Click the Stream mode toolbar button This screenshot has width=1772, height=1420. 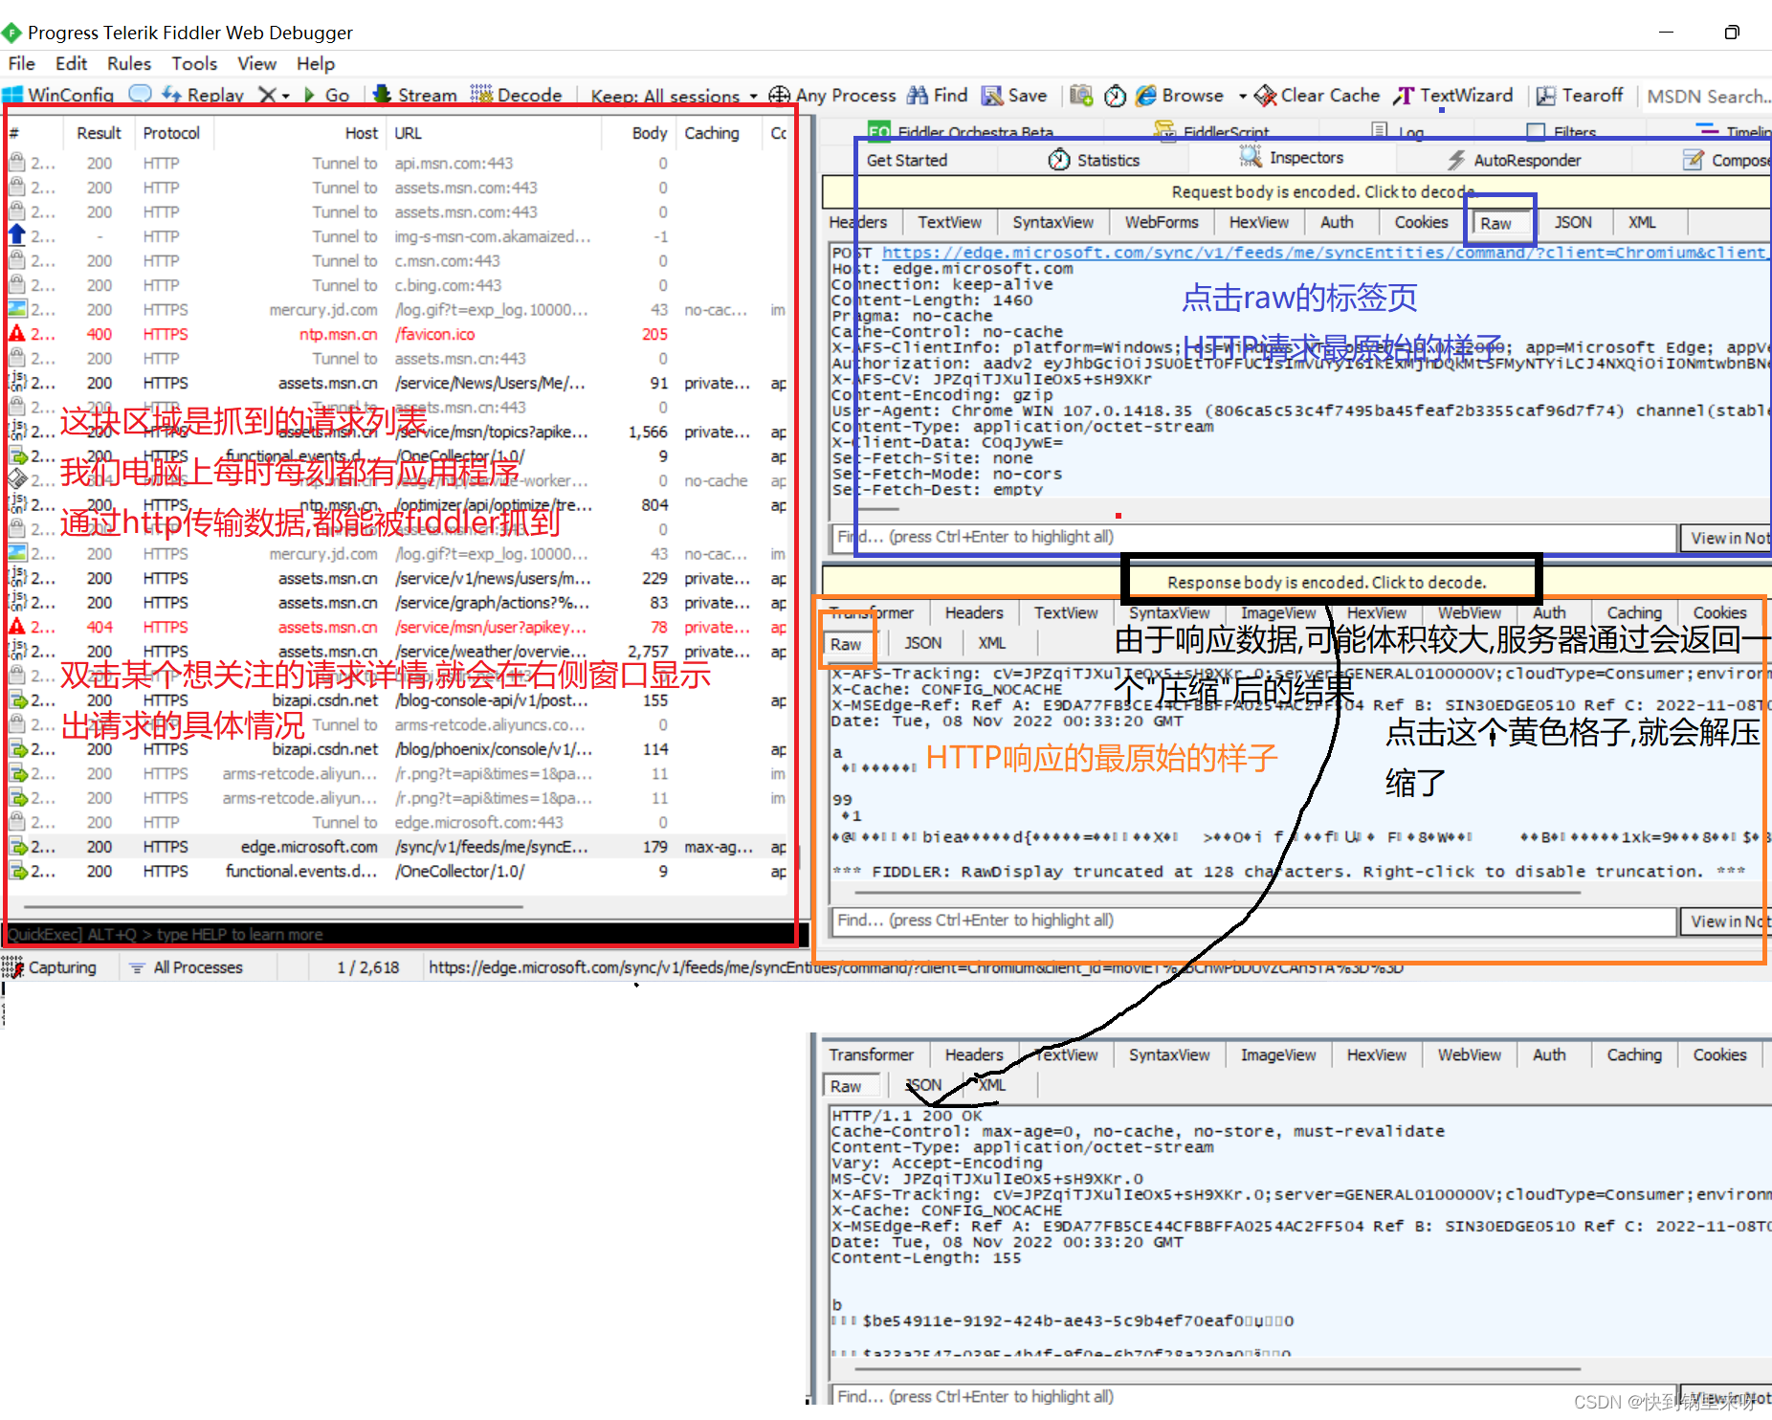415,95
